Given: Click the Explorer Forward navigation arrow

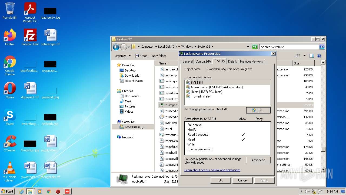Looking at the screenshot, I should (x=124, y=47).
